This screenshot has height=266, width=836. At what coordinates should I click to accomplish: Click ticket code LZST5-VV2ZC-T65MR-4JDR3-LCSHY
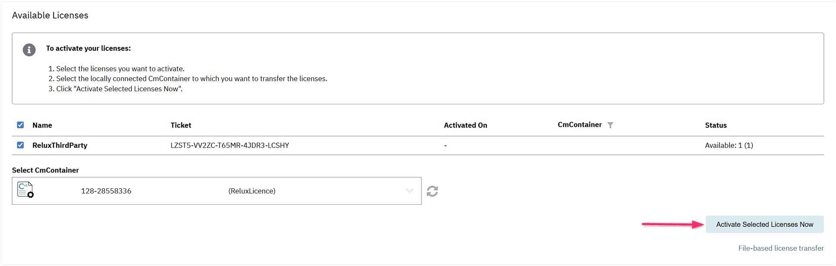coord(229,146)
